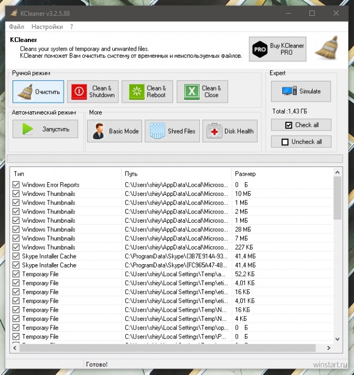Click the 7 МБ size value

[x=241, y=238]
